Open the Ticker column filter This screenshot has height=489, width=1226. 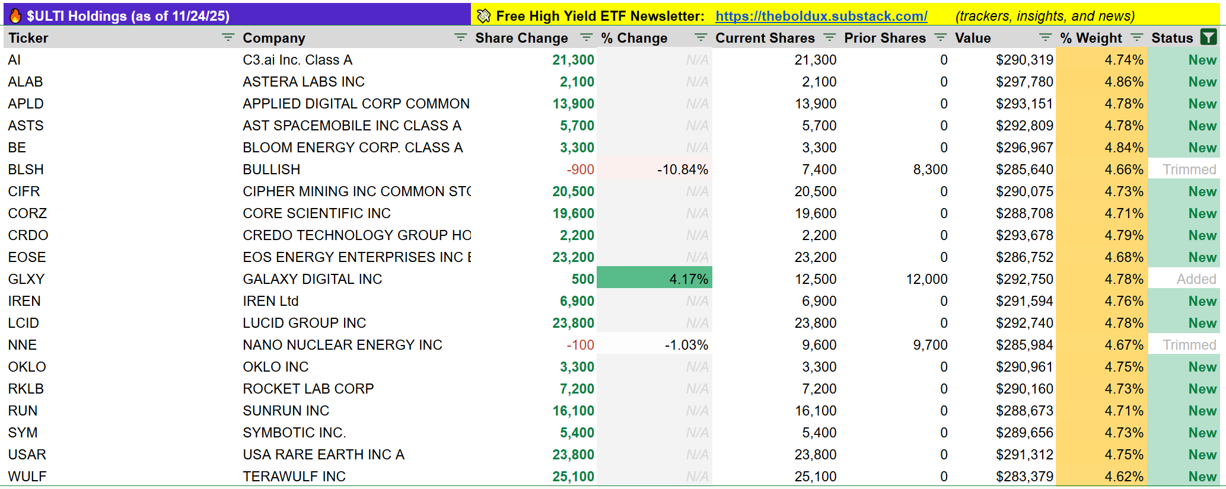point(228,38)
